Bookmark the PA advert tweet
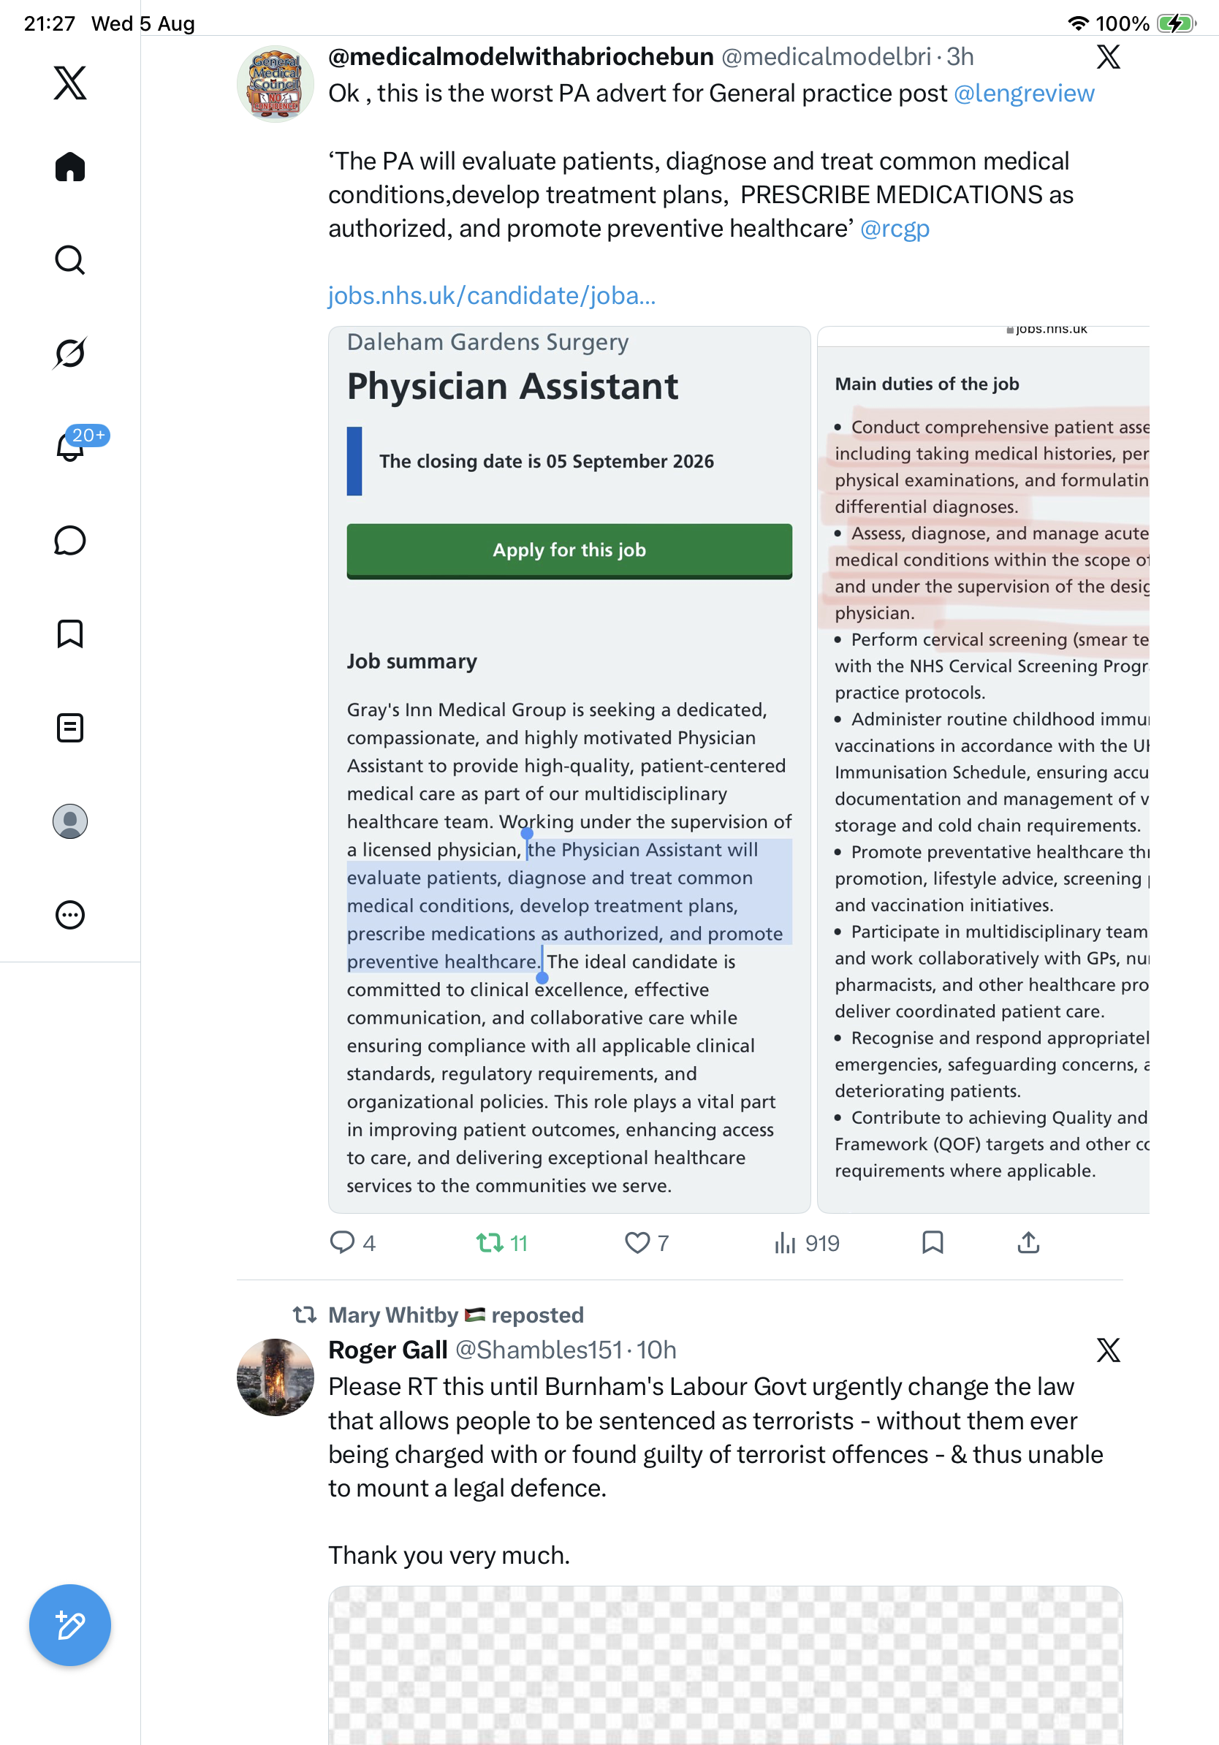The image size is (1219, 1745). click(x=933, y=1243)
